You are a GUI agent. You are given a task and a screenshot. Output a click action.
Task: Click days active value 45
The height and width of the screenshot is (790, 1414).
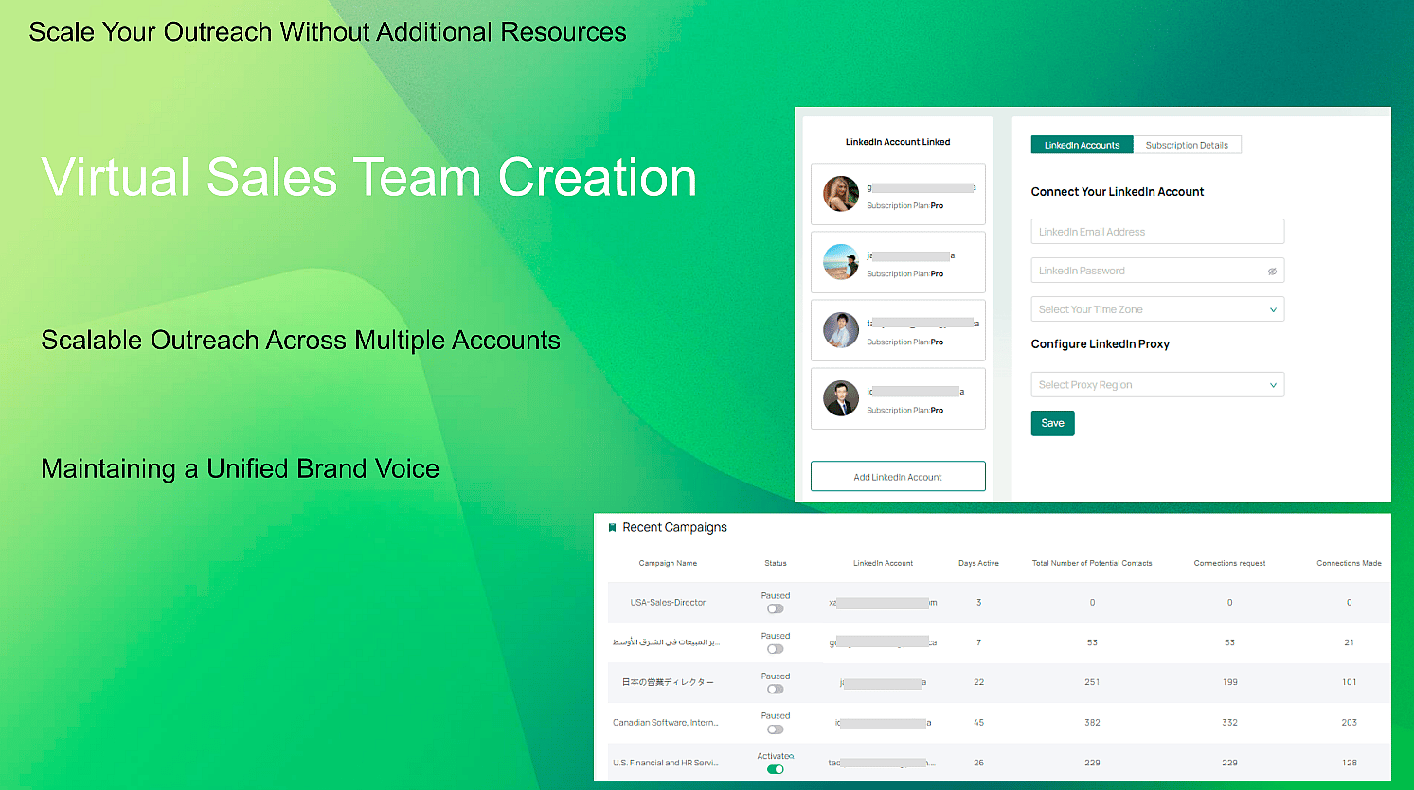(978, 723)
